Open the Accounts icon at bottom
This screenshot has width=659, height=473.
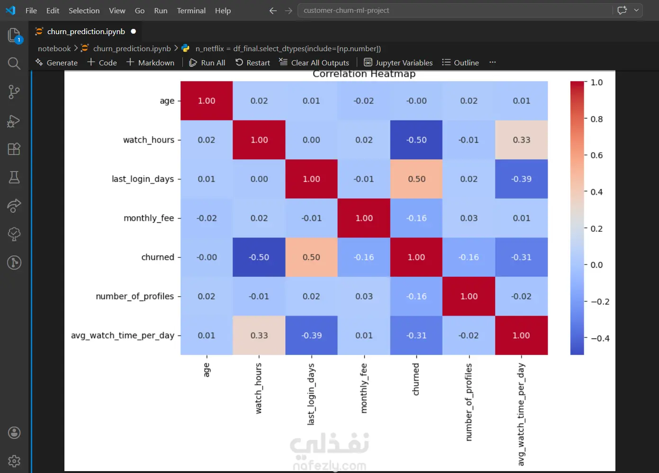tap(14, 433)
